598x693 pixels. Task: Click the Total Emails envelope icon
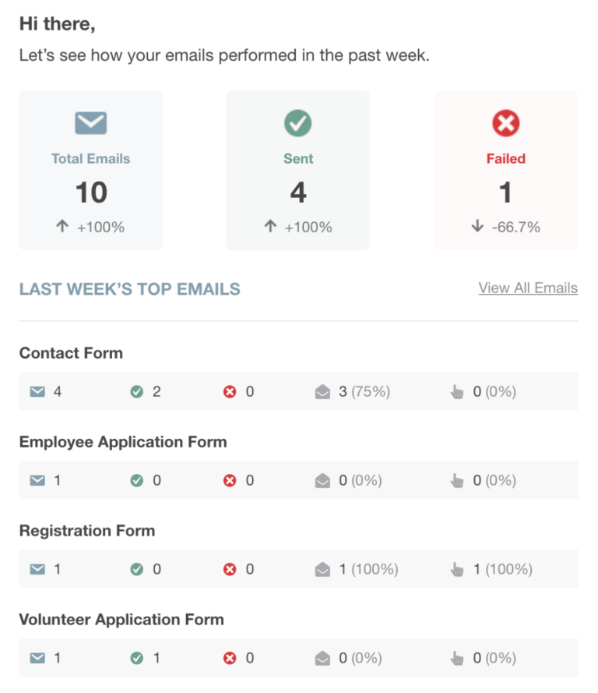[90, 122]
